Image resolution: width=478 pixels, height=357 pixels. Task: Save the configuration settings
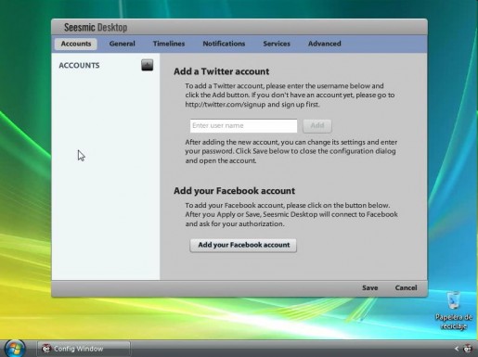click(369, 287)
